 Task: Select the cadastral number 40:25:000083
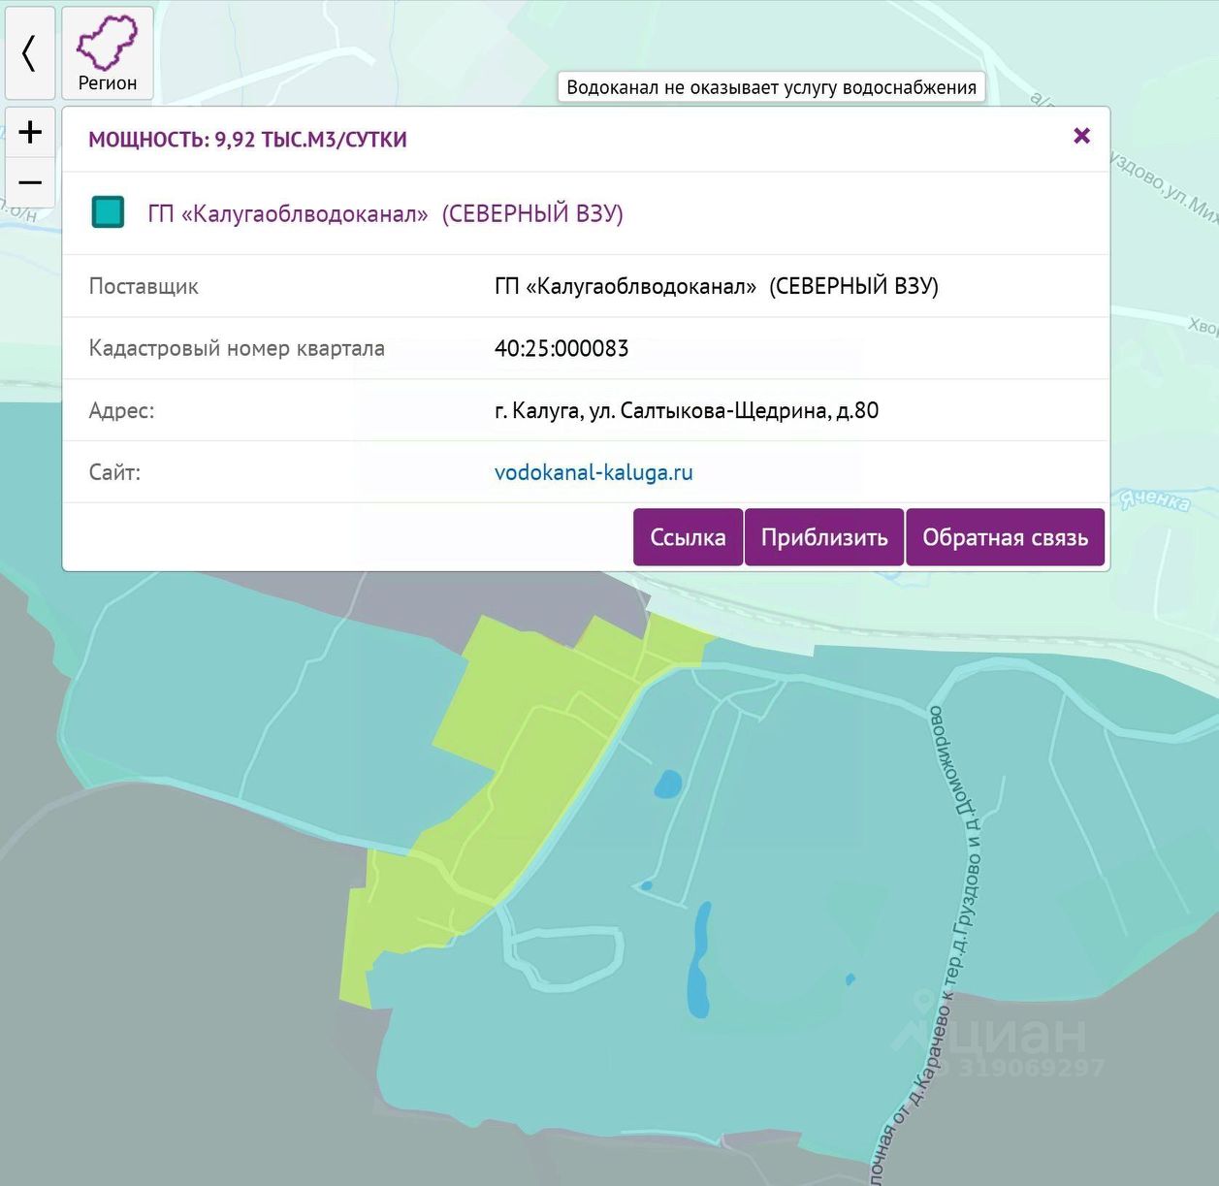pos(561,348)
